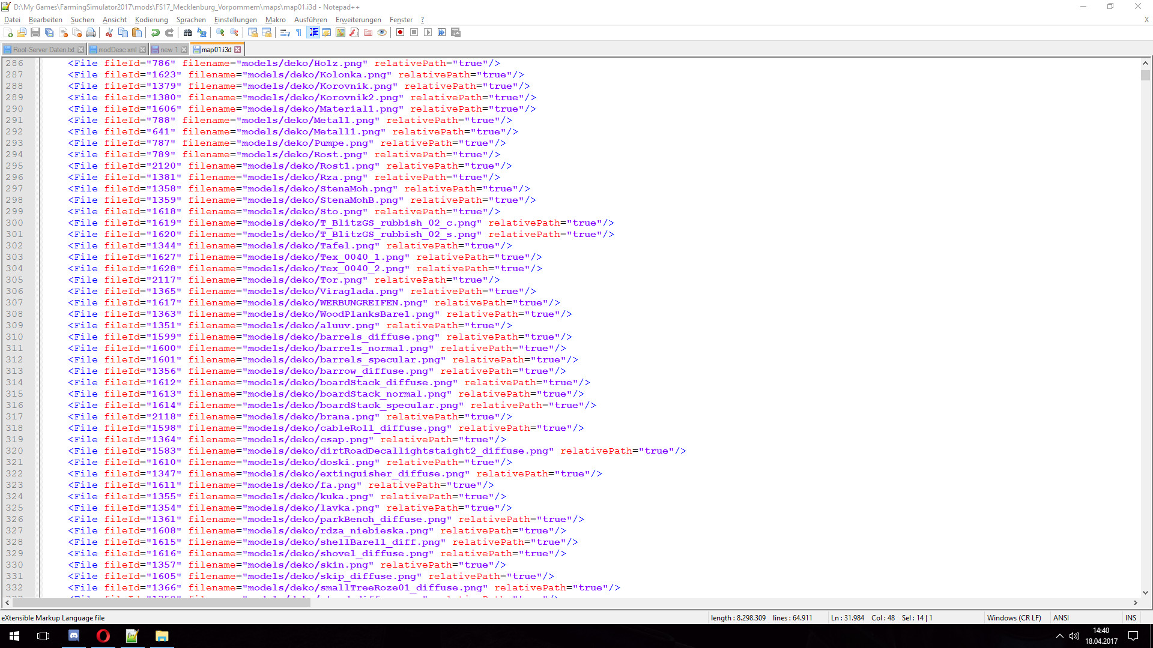Switch to Root-Server Daten.txt tab
The width and height of the screenshot is (1153, 648).
(43, 50)
